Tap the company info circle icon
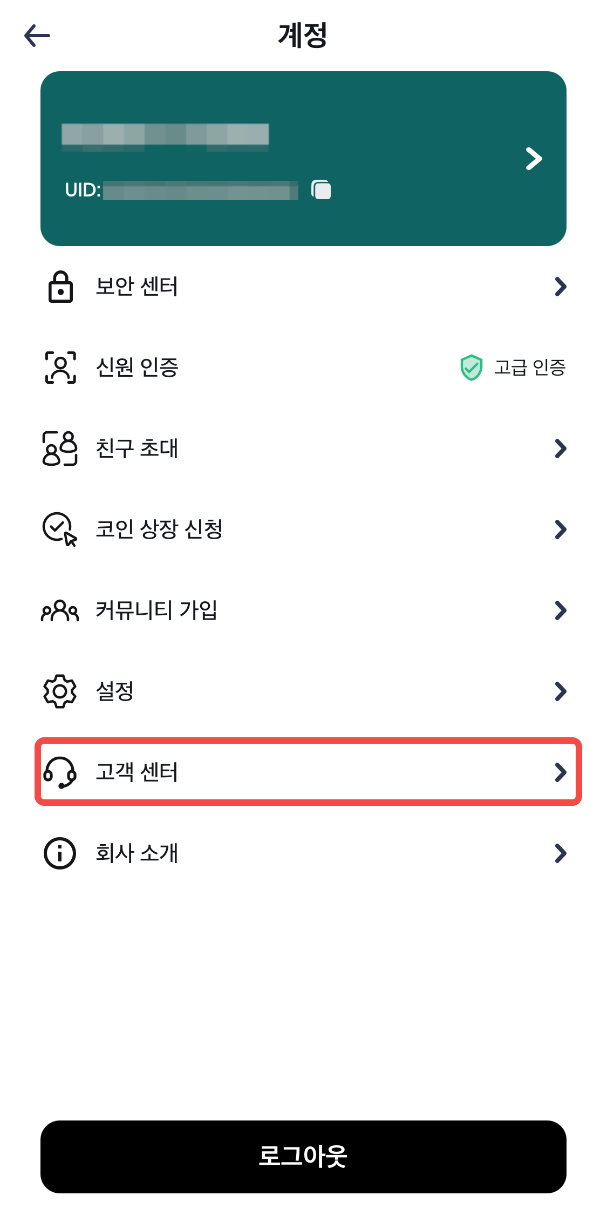607x1209 pixels. click(60, 853)
